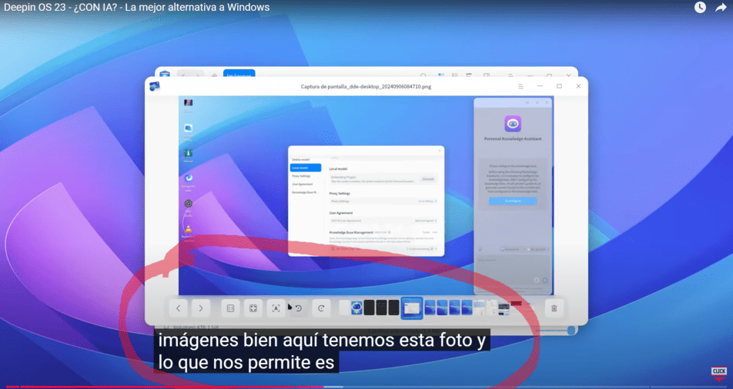Click the file name Captura de pantalla title
The image size is (733, 389).
click(x=366, y=86)
